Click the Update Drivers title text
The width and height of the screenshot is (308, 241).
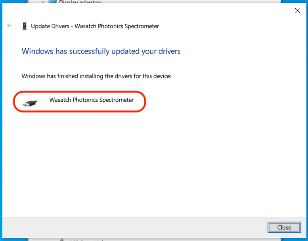click(95, 26)
